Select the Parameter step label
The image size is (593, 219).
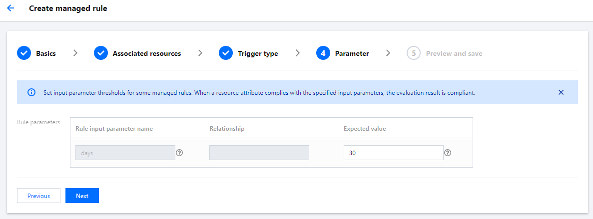coord(352,53)
